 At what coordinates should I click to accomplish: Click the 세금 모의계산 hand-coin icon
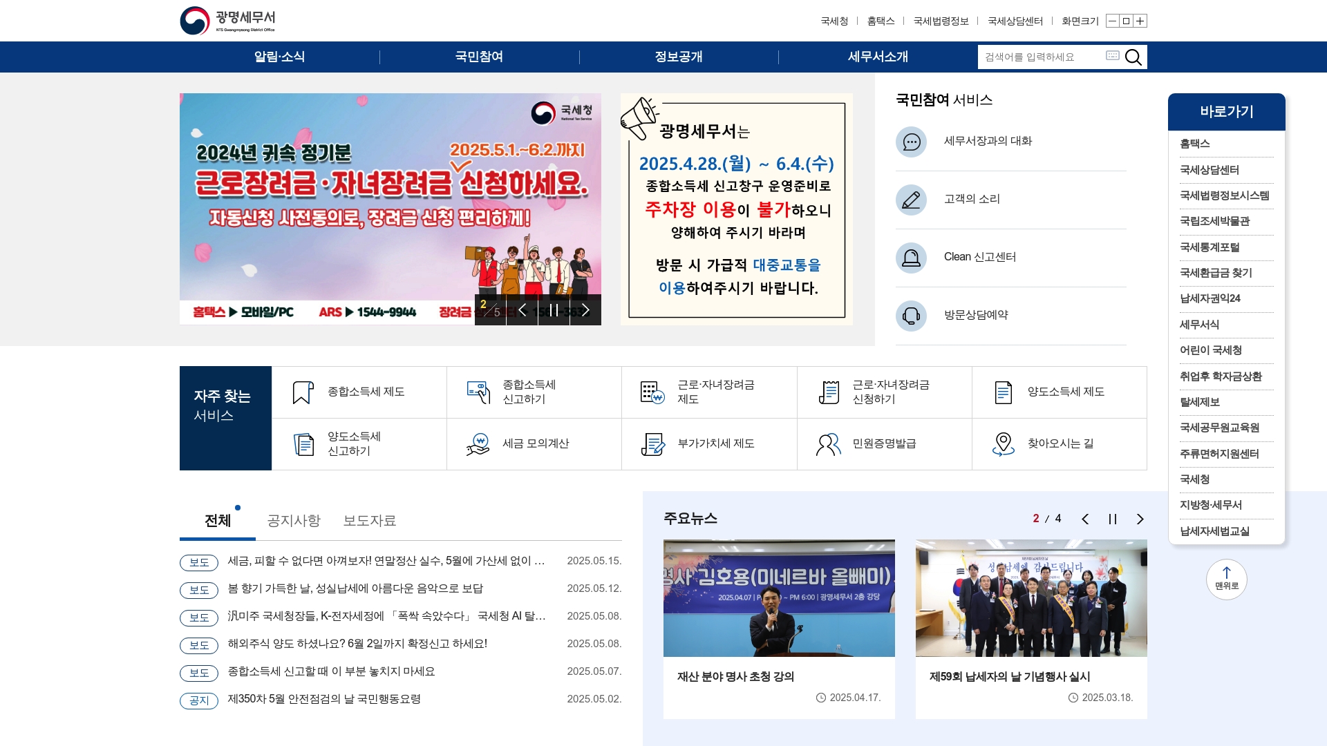pyautogui.click(x=478, y=444)
